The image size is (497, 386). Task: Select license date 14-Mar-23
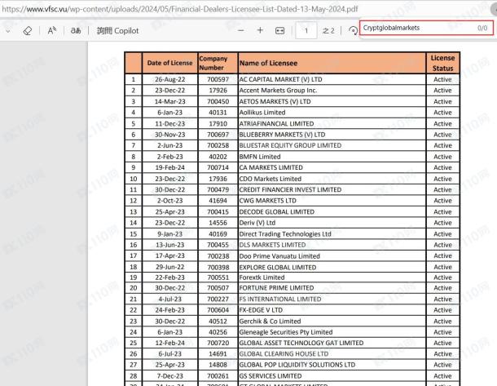click(x=170, y=101)
